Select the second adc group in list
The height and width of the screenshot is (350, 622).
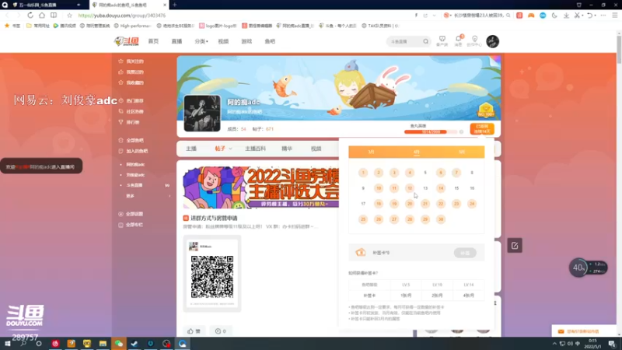[x=135, y=174]
